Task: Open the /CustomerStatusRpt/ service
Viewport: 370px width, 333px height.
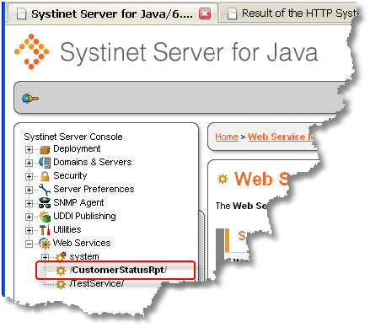Action: [118, 270]
